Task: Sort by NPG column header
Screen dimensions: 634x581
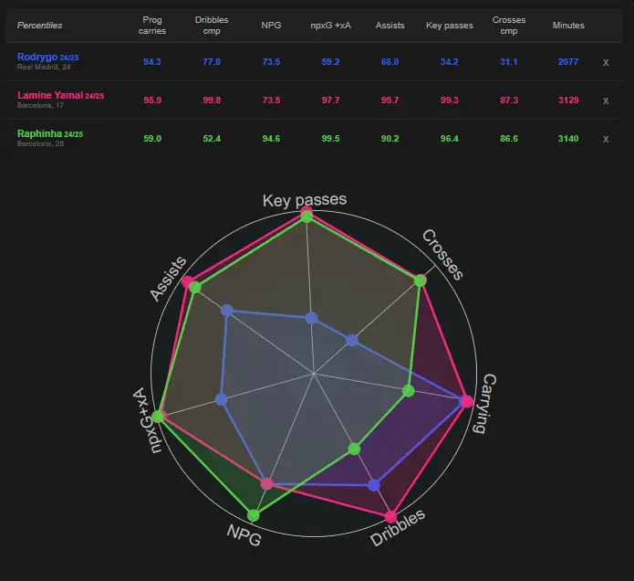Action: tap(271, 25)
